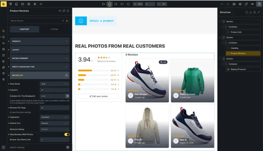This screenshot has width=263, height=151.
Task: Click the plus add element icon
Action: pos(41,4)
